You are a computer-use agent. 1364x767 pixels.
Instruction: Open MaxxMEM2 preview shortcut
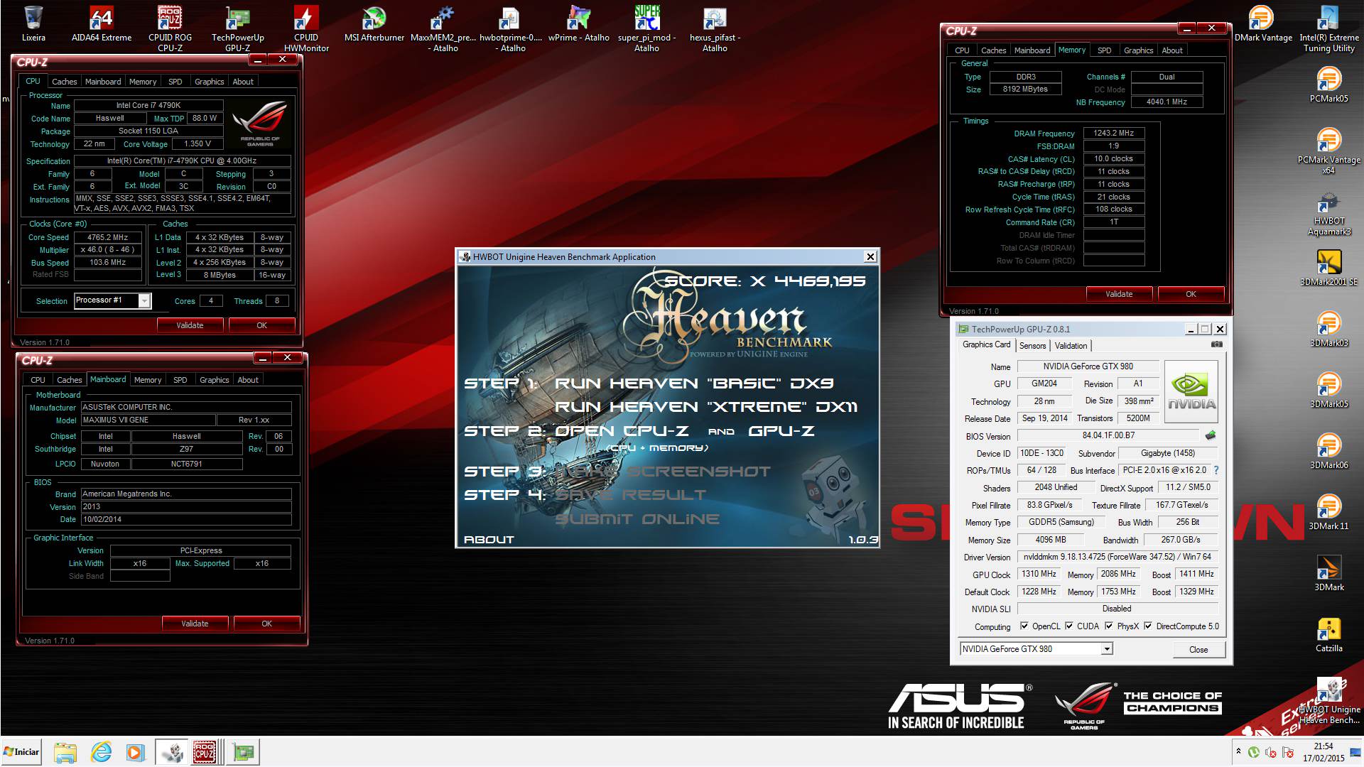pyautogui.click(x=443, y=28)
